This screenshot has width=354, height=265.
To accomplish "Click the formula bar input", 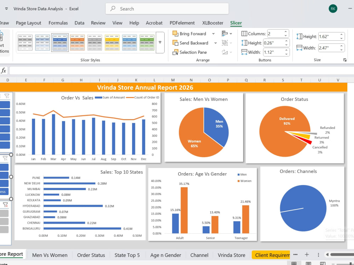I will [182, 71].
